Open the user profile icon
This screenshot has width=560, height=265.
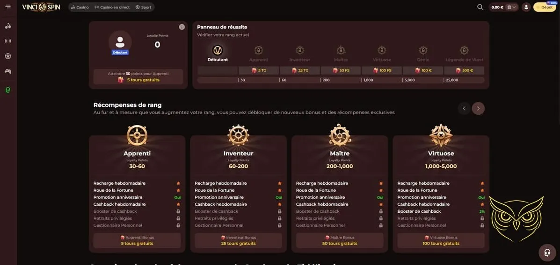coord(526,7)
